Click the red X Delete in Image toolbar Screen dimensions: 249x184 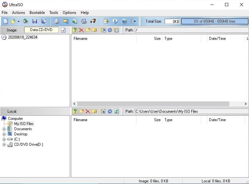point(81,30)
